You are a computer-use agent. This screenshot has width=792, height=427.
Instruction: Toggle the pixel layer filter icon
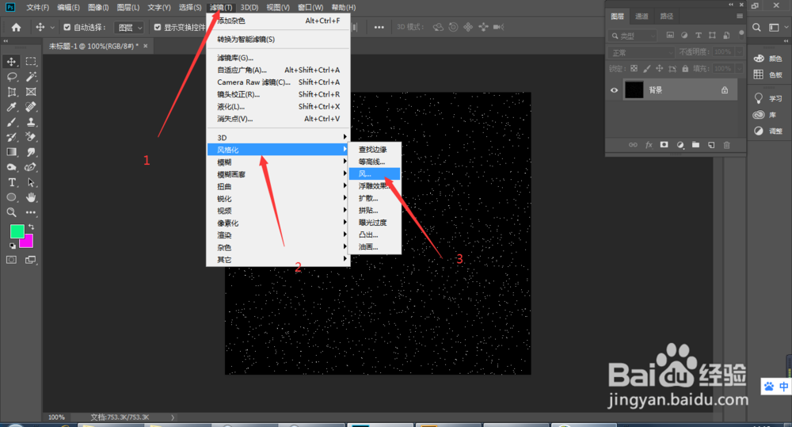click(x=670, y=36)
